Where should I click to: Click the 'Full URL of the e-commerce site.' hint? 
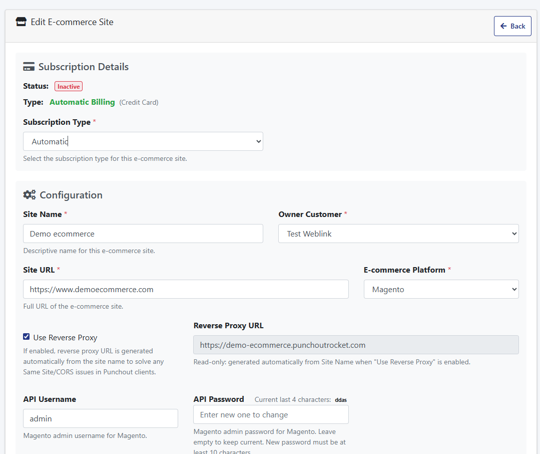73,307
